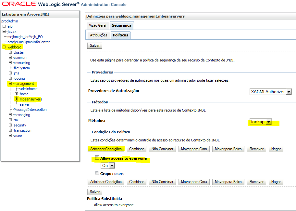
Task: Expand the rmi node
Action: coord(10,120)
